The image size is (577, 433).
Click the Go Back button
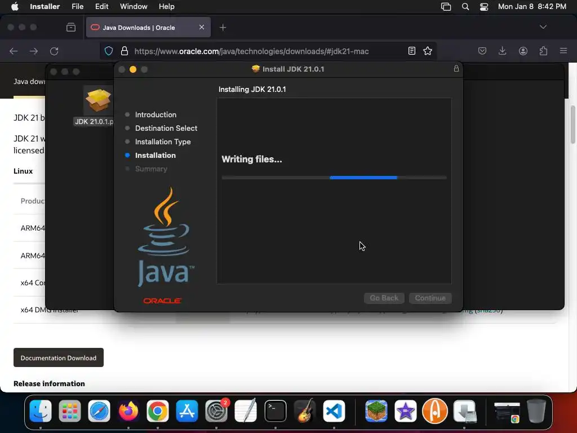(384, 298)
